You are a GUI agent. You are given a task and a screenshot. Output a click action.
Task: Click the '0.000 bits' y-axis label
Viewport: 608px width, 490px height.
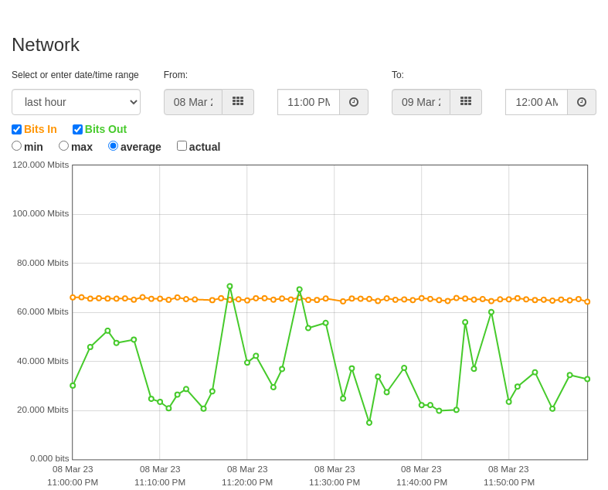[49, 458]
